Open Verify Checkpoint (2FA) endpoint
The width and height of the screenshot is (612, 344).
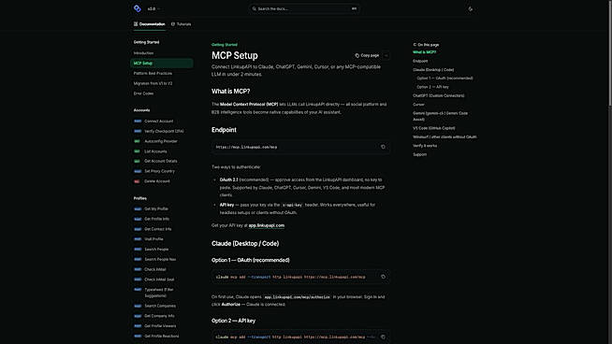tap(164, 132)
